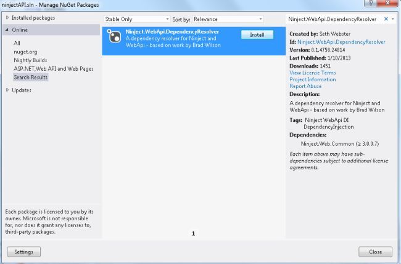Click the Created by Seth Webster text
The image size is (401, 264).
tap(320, 34)
